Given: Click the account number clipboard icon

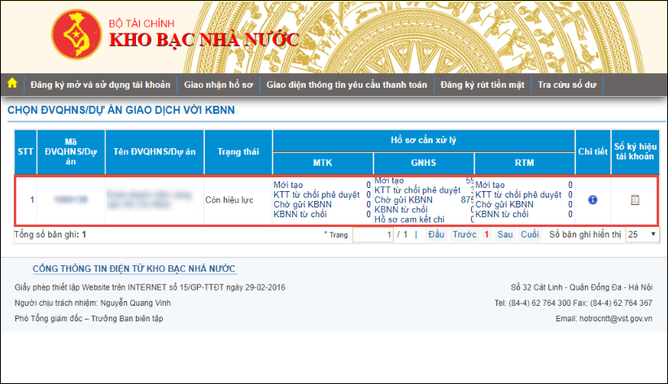Looking at the screenshot, I should click(x=635, y=199).
